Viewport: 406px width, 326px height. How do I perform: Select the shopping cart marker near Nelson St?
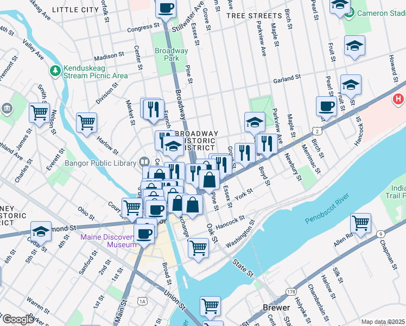click(40, 114)
